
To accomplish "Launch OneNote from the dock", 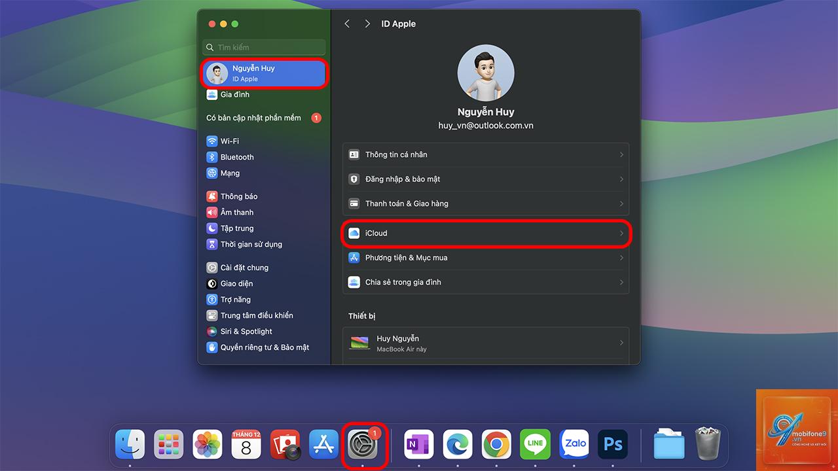I will pos(419,445).
